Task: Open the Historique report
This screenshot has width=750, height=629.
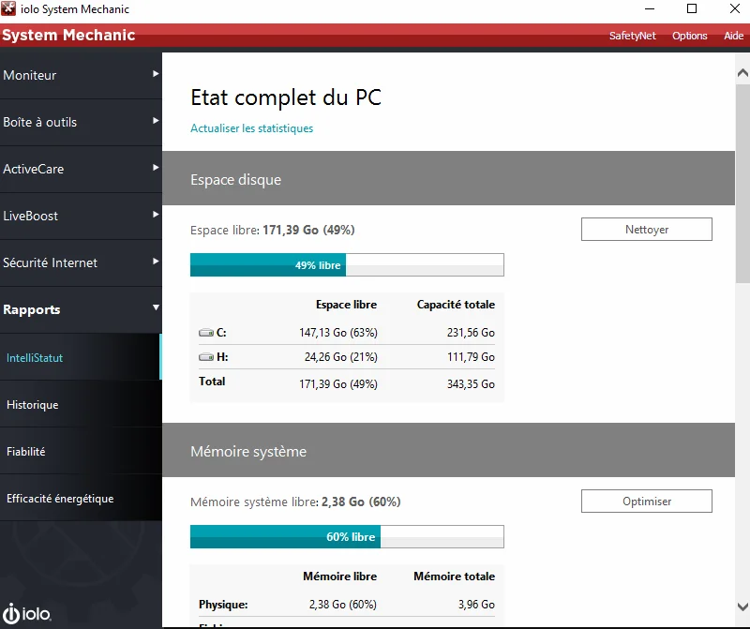Action: 81,404
